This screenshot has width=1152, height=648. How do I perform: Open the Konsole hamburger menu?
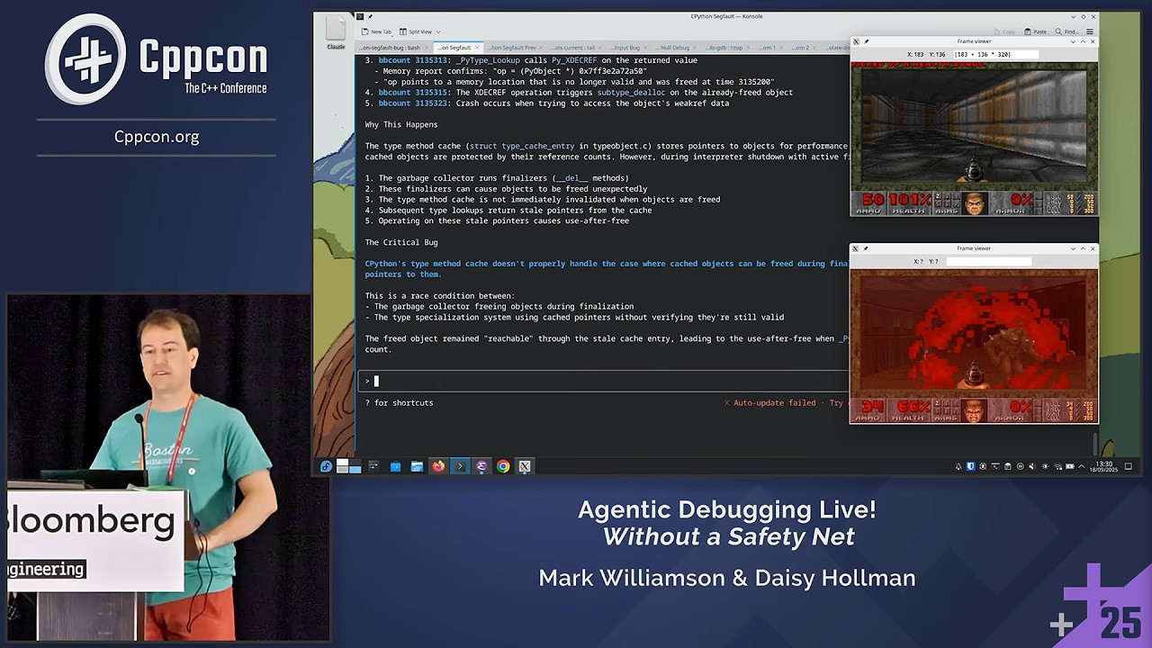[x=1089, y=31]
